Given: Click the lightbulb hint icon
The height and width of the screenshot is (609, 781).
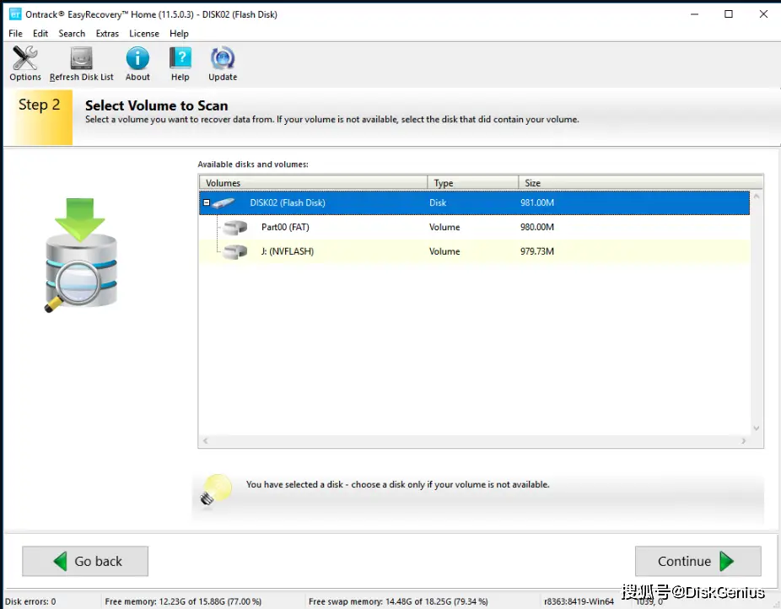Looking at the screenshot, I should click(217, 489).
